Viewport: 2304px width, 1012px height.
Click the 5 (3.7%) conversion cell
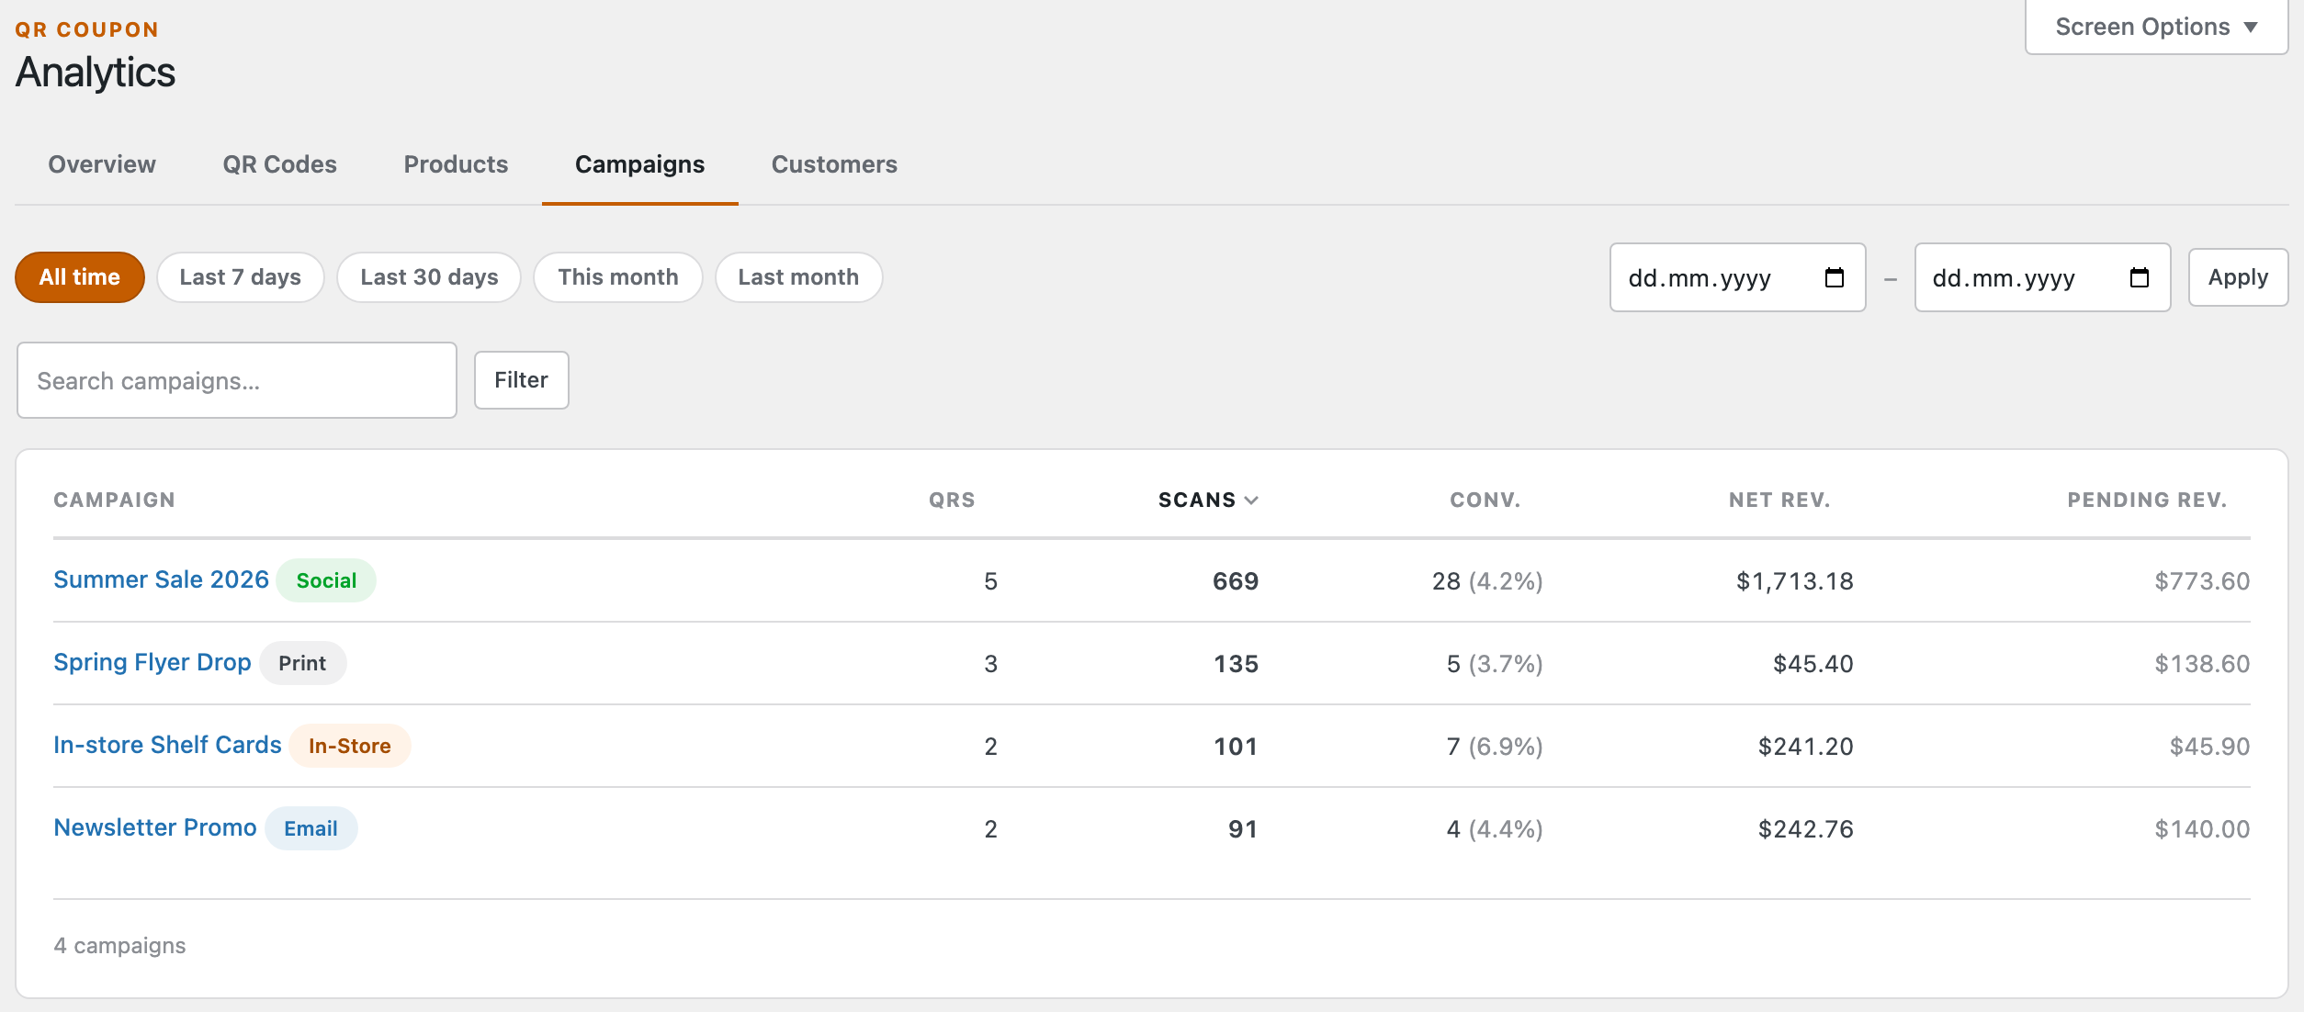[1495, 663]
